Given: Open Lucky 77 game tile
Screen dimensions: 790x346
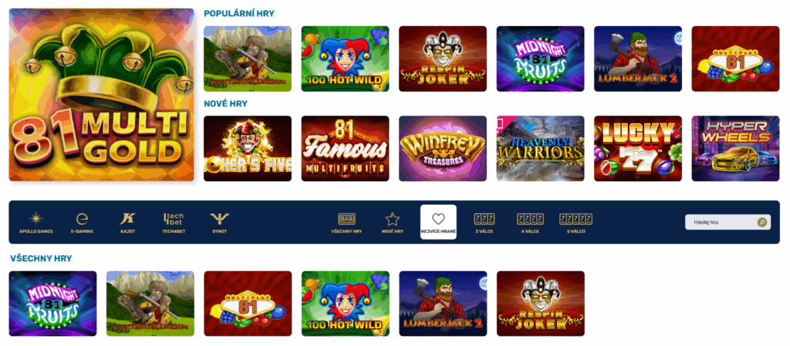Looking at the screenshot, I should coord(638,149).
